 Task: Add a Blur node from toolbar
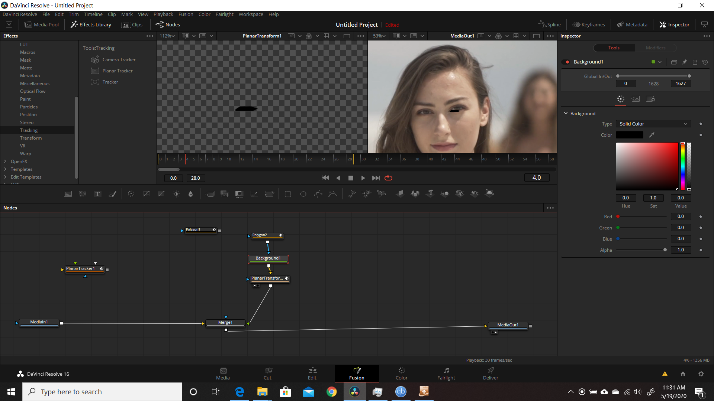[191, 194]
